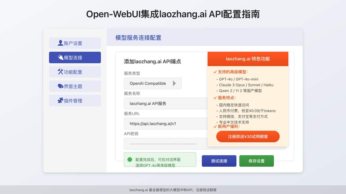Click the wrench icon beside 功能配置
Viewport: 346px width, 194px height.
[61, 72]
